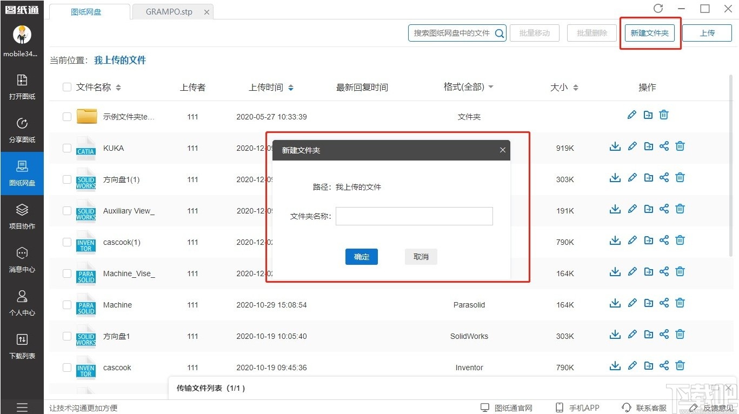Open the 下载列表 download list
The width and height of the screenshot is (739, 414).
coord(22,346)
